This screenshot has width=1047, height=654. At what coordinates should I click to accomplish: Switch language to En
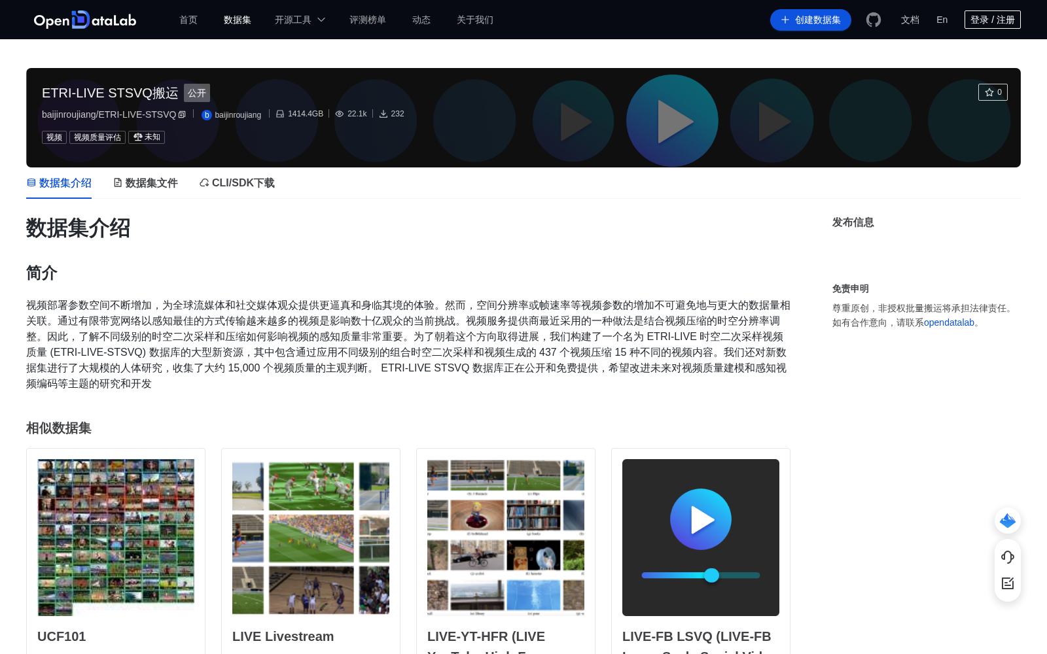click(x=942, y=20)
